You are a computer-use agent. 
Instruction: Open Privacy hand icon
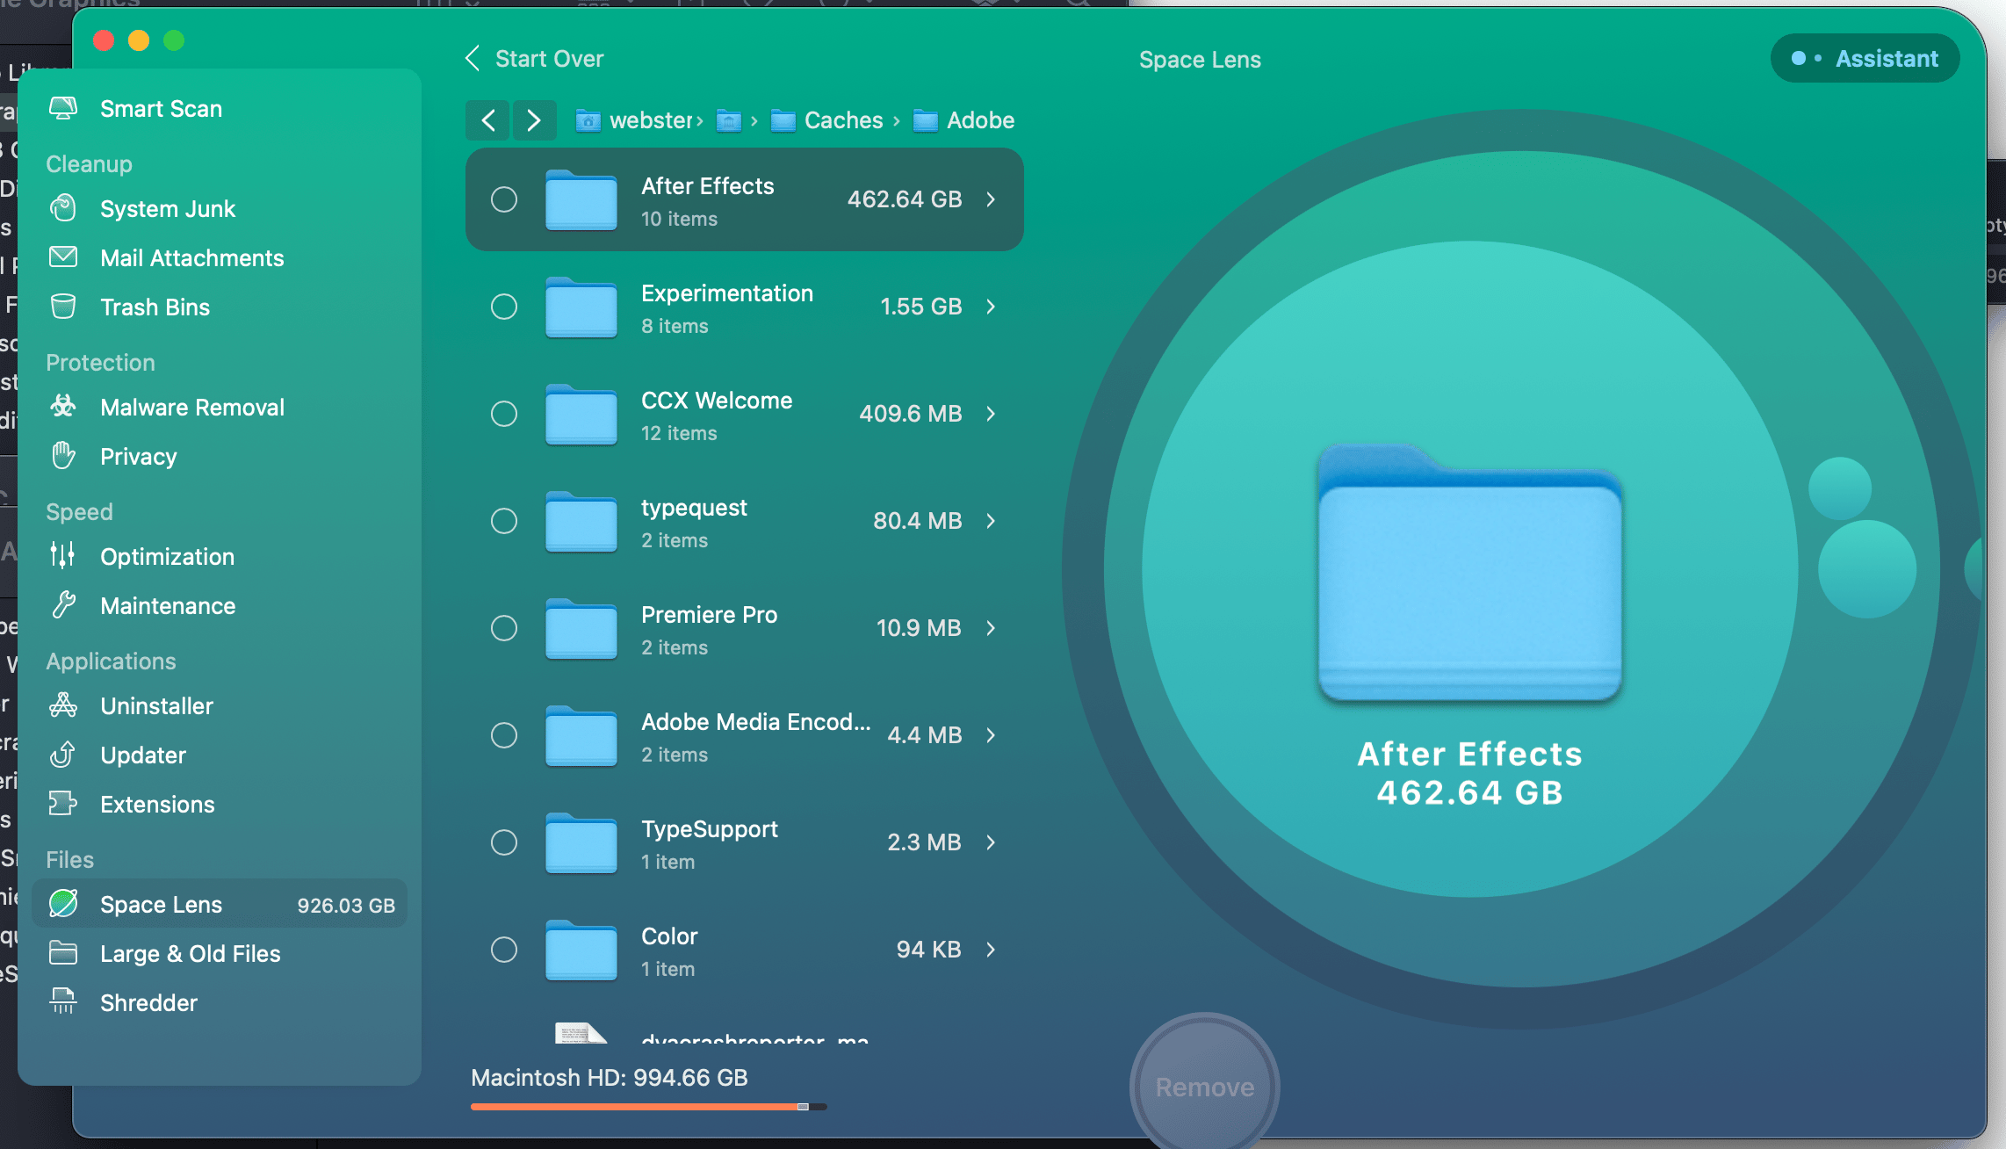(x=63, y=456)
